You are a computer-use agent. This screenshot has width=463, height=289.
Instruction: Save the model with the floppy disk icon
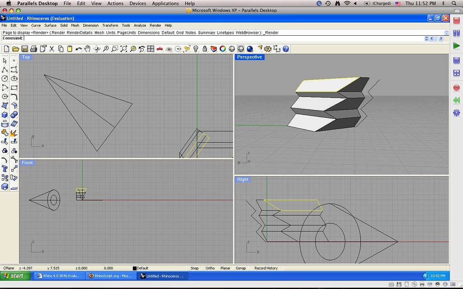point(25,49)
